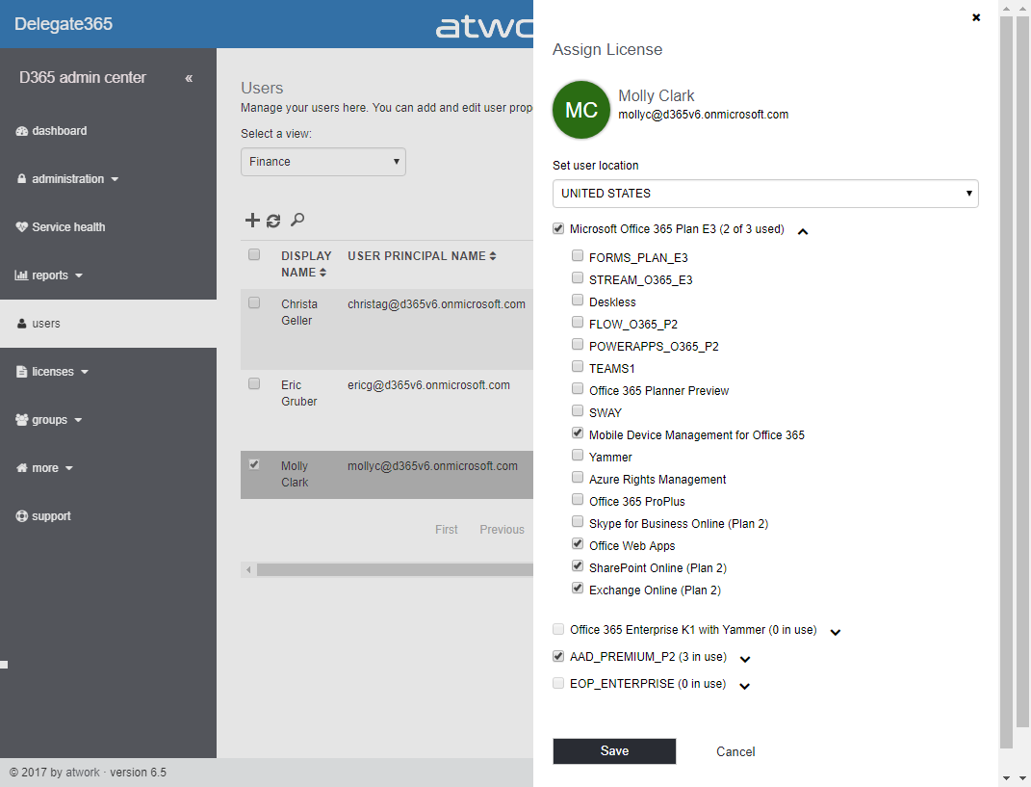Click Molly Clark's MC avatar

pos(581,110)
